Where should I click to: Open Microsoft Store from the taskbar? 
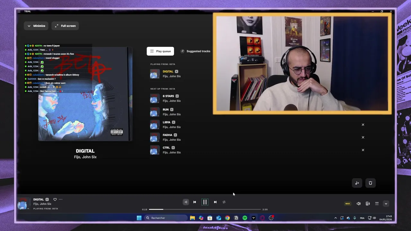(x=210, y=218)
